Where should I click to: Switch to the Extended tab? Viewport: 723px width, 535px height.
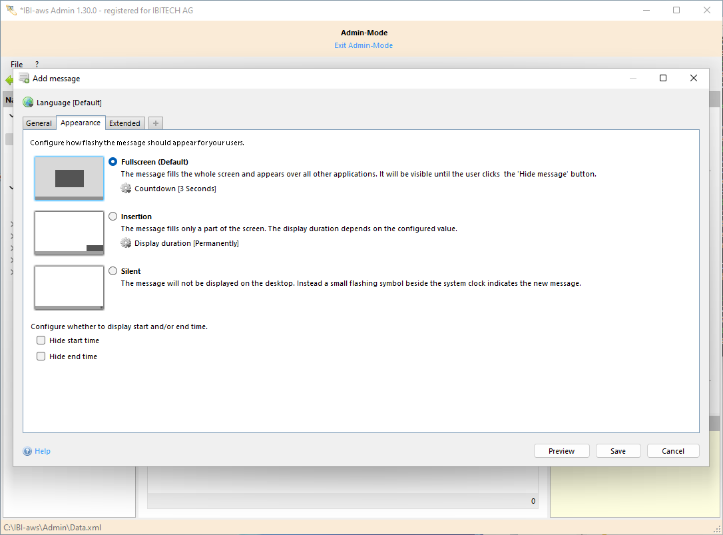pyautogui.click(x=124, y=123)
